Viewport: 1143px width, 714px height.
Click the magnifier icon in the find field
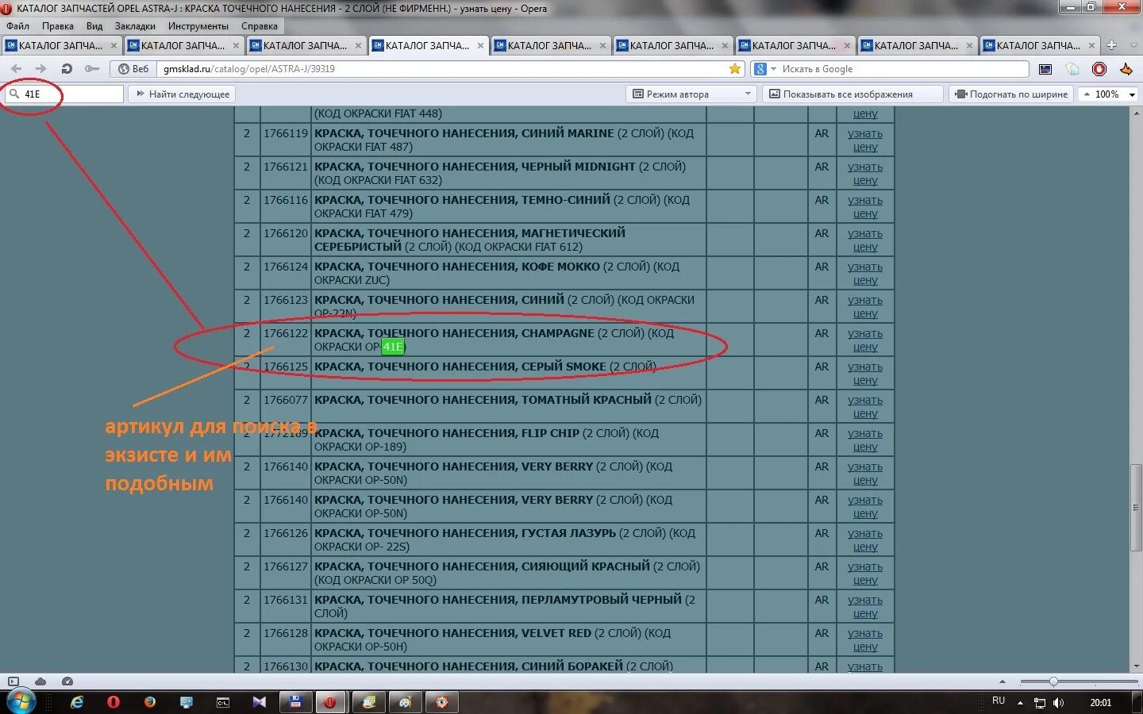(x=13, y=94)
